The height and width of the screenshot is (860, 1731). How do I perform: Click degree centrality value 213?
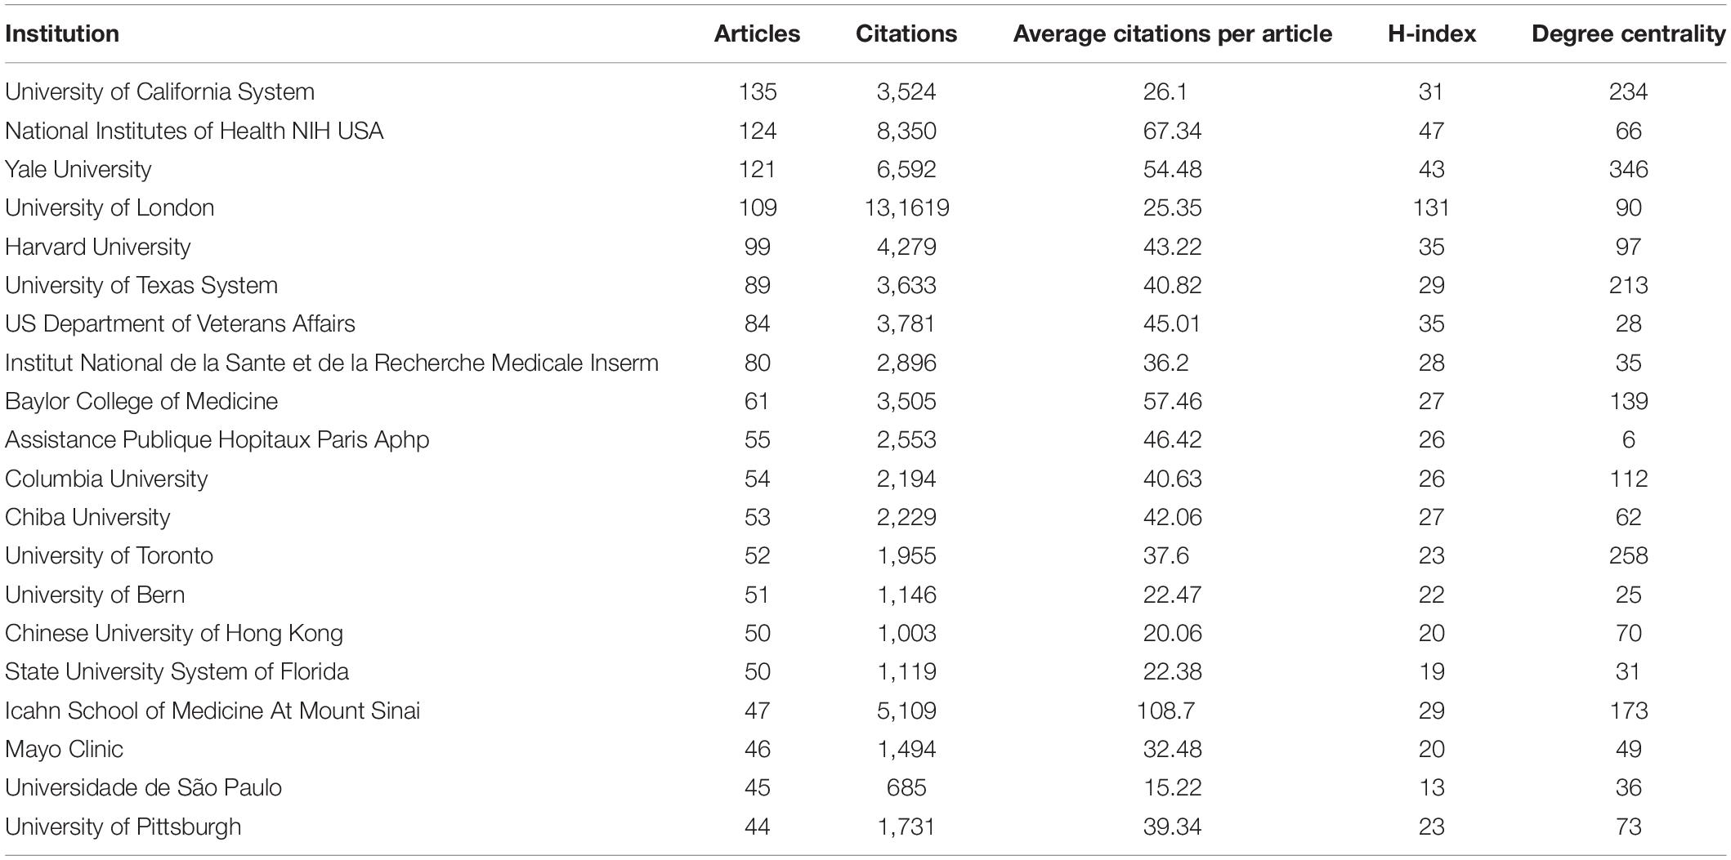[1629, 285]
